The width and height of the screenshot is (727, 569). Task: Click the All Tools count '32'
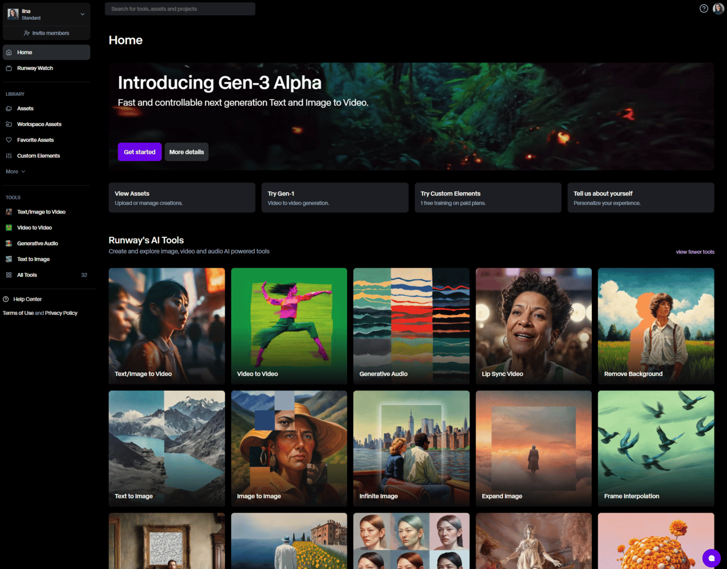click(84, 275)
